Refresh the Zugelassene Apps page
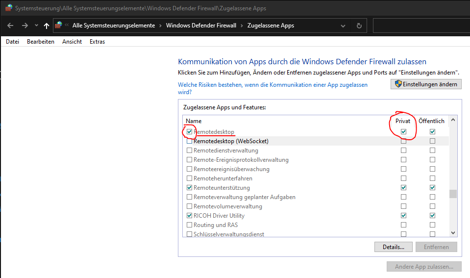Image resolution: width=470 pixels, height=278 pixels. click(359, 26)
